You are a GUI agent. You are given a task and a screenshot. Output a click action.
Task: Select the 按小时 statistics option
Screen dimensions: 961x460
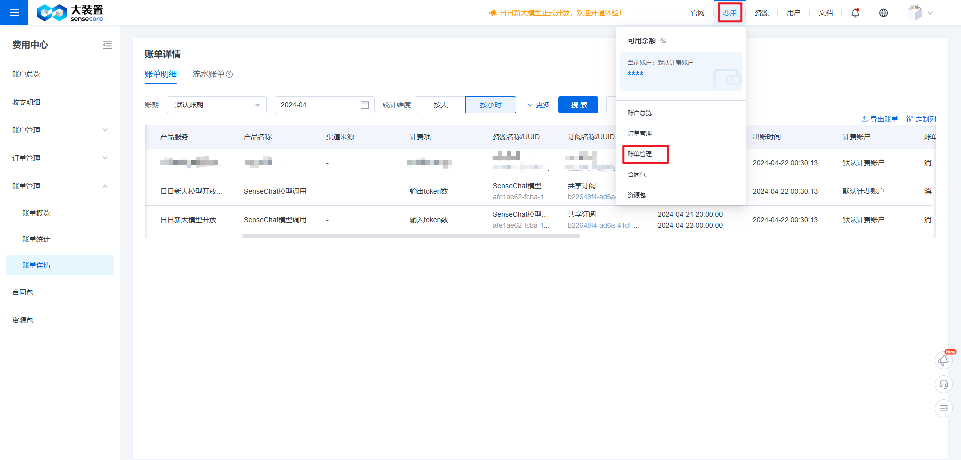(490, 105)
